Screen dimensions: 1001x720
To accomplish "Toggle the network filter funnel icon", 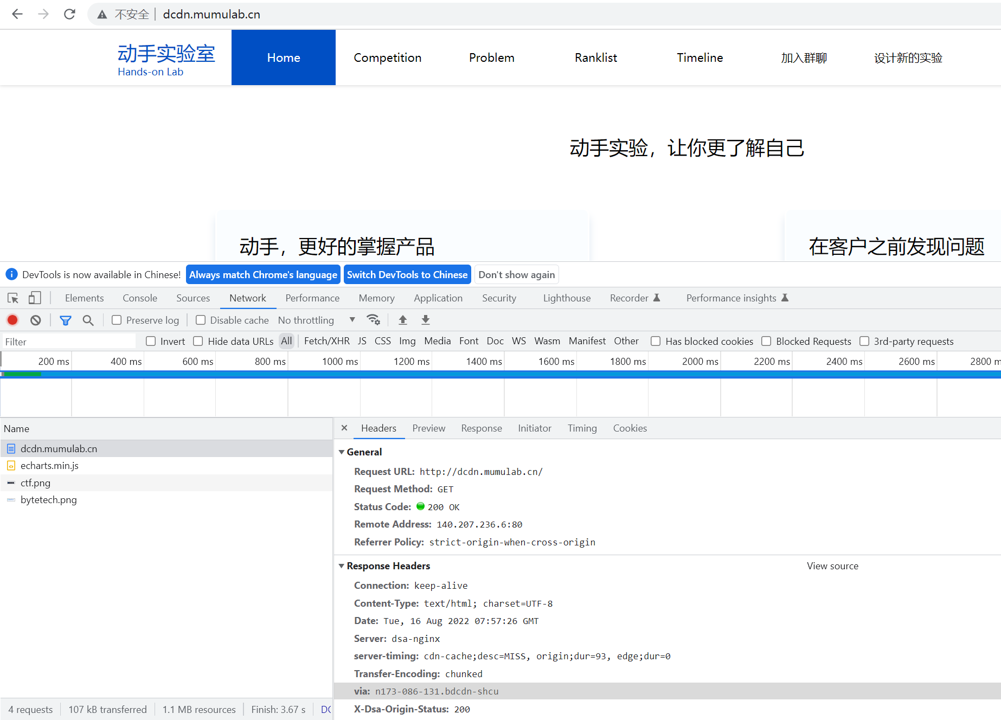I will (66, 320).
